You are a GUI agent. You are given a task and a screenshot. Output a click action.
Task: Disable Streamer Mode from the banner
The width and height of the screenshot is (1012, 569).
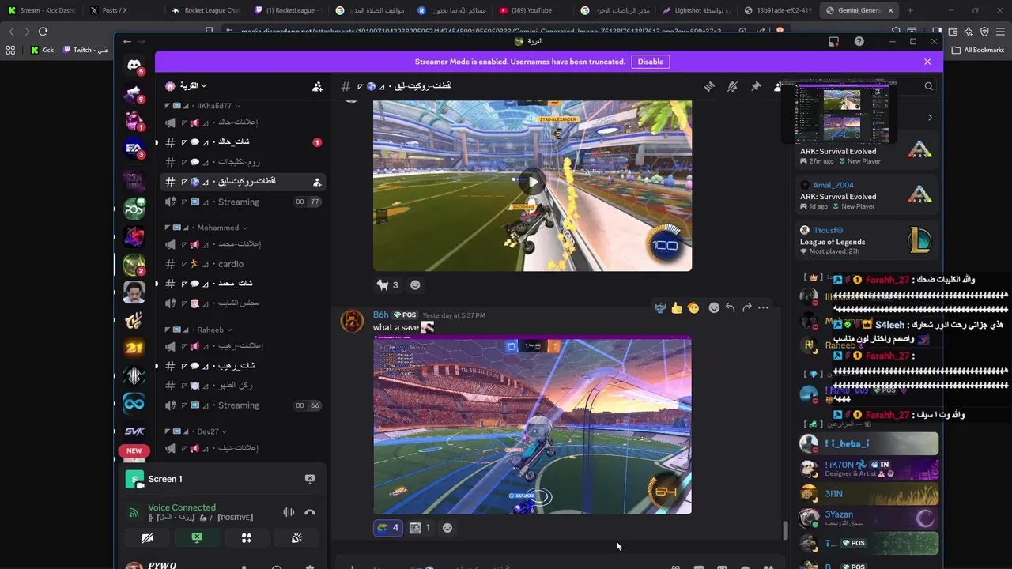(x=651, y=62)
